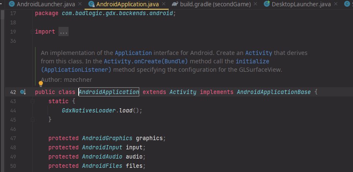The image size is (353, 172).
Task: Click the AndroidAudio type on line 49
Action: tap(102, 156)
